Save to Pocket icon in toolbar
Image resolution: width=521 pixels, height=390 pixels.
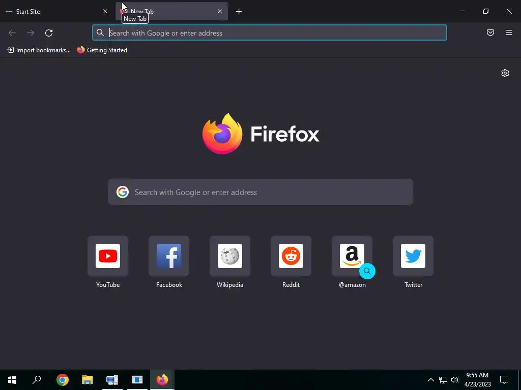[490, 32]
